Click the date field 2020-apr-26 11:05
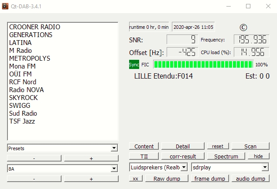Image resolution: width=277 pixels, height=189 pixels. [193, 27]
